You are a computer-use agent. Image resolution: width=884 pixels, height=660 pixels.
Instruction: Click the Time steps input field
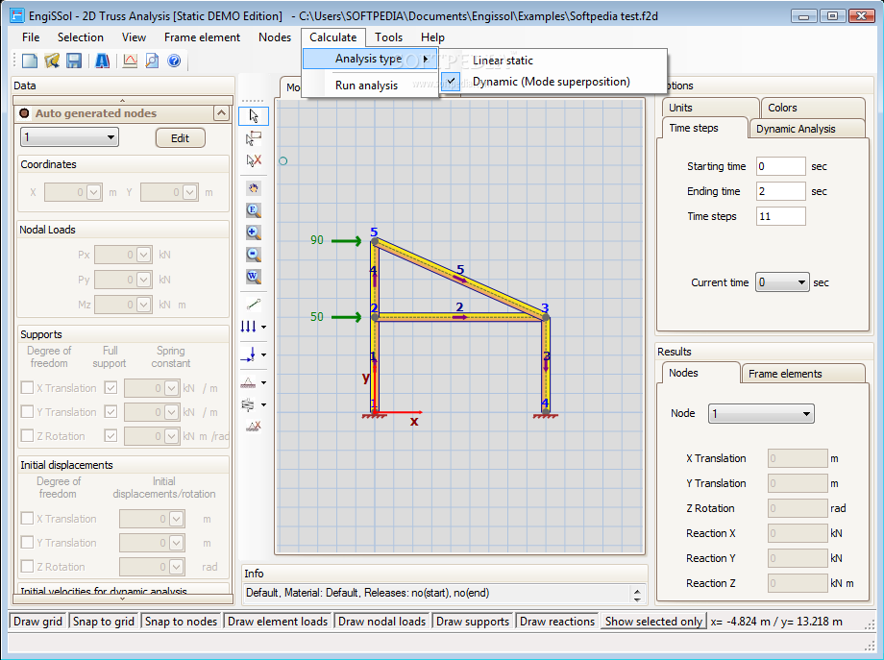coord(781,216)
